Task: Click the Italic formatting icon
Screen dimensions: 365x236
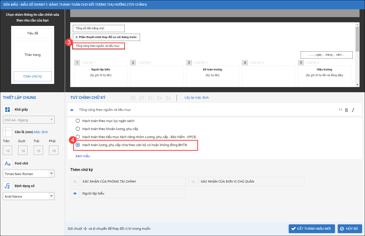Action: pos(353,110)
